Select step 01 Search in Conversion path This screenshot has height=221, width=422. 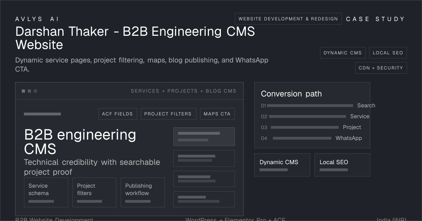point(318,106)
